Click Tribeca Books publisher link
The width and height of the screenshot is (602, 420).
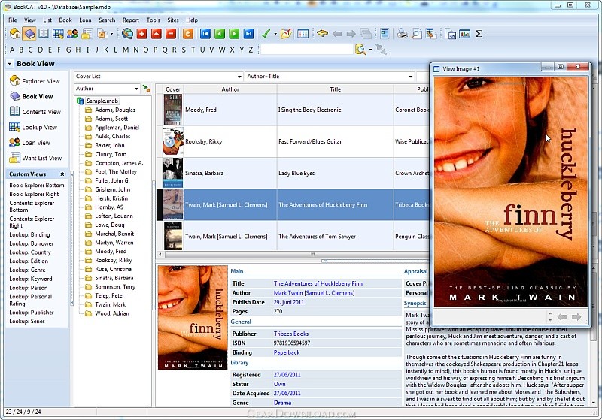tap(291, 334)
